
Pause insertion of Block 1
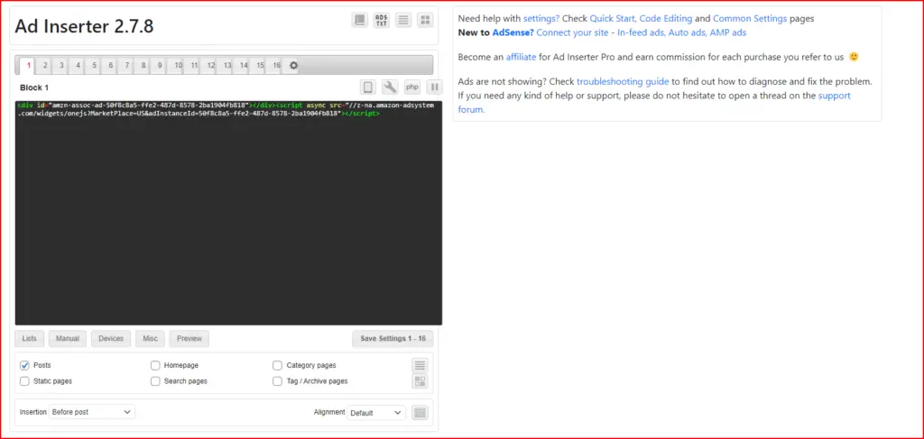tap(434, 87)
